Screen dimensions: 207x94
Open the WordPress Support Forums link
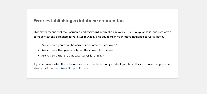pos(71,68)
